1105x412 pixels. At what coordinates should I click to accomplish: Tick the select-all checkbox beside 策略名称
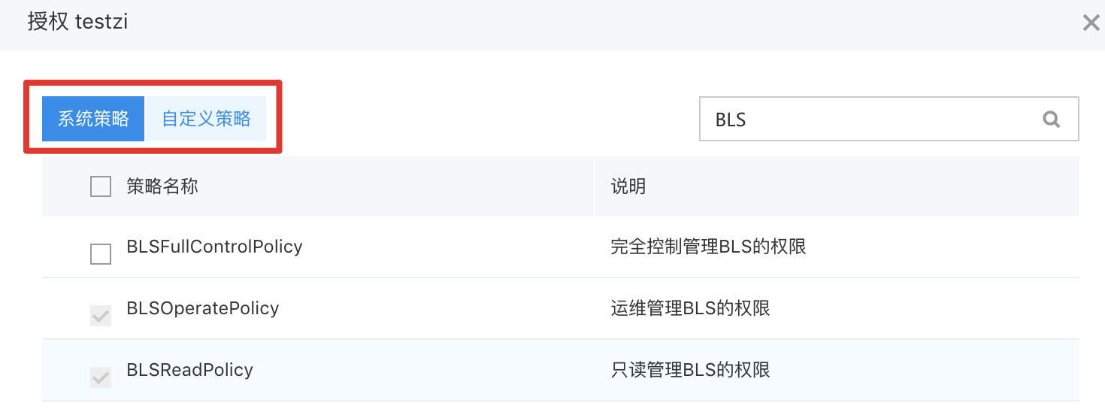(101, 186)
